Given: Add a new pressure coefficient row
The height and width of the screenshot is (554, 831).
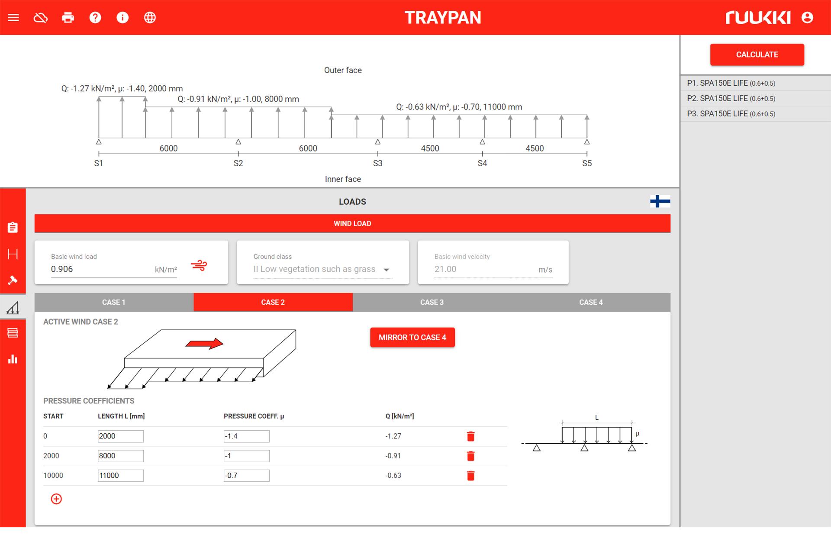Looking at the screenshot, I should click(56, 499).
